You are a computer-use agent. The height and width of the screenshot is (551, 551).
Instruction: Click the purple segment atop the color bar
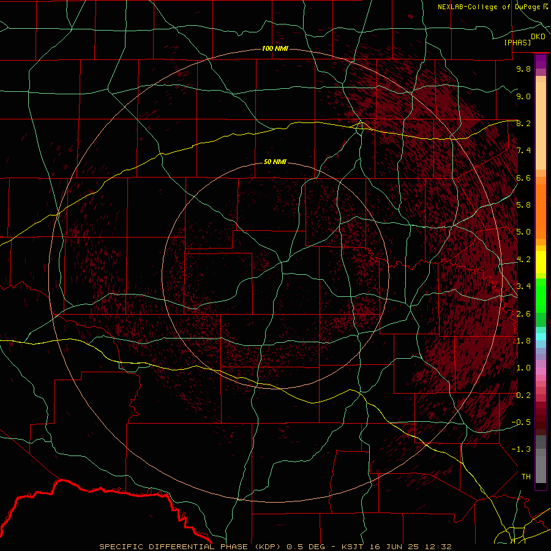(541, 61)
